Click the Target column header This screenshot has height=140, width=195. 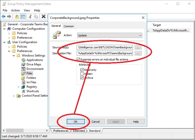coord(171,25)
